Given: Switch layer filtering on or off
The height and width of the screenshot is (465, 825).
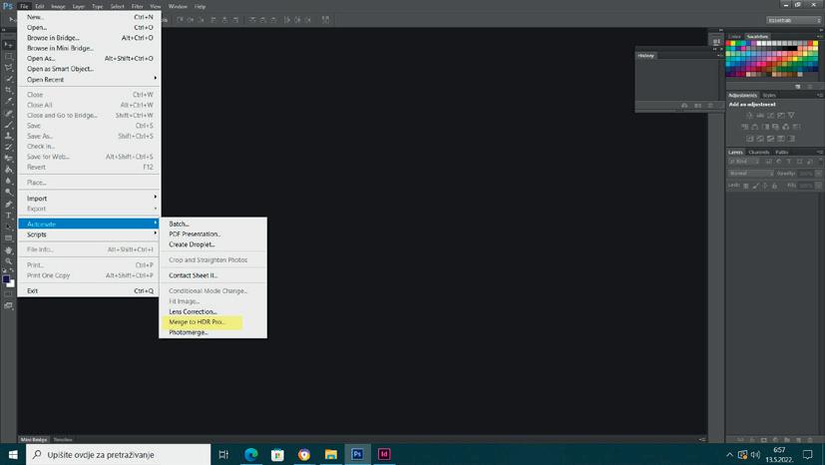Looking at the screenshot, I should 820,161.
